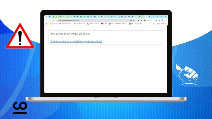
Task: Bookmark this page with the star
Action: [134, 21]
